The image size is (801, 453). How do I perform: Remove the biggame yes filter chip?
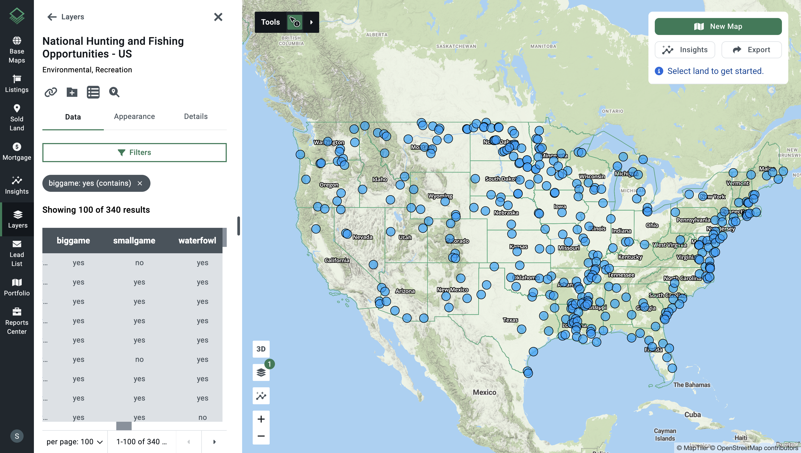pos(140,183)
